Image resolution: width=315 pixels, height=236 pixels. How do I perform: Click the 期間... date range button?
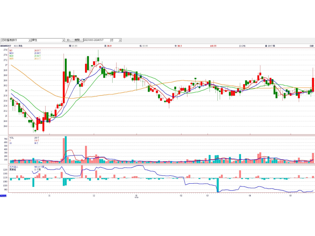(x=78, y=40)
